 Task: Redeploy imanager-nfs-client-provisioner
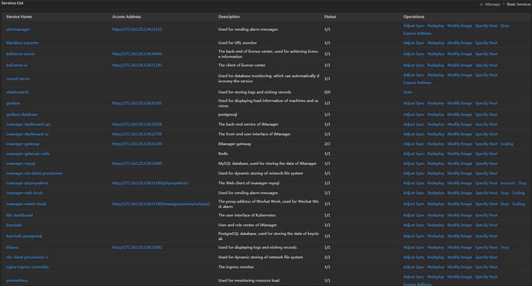(x=436, y=174)
